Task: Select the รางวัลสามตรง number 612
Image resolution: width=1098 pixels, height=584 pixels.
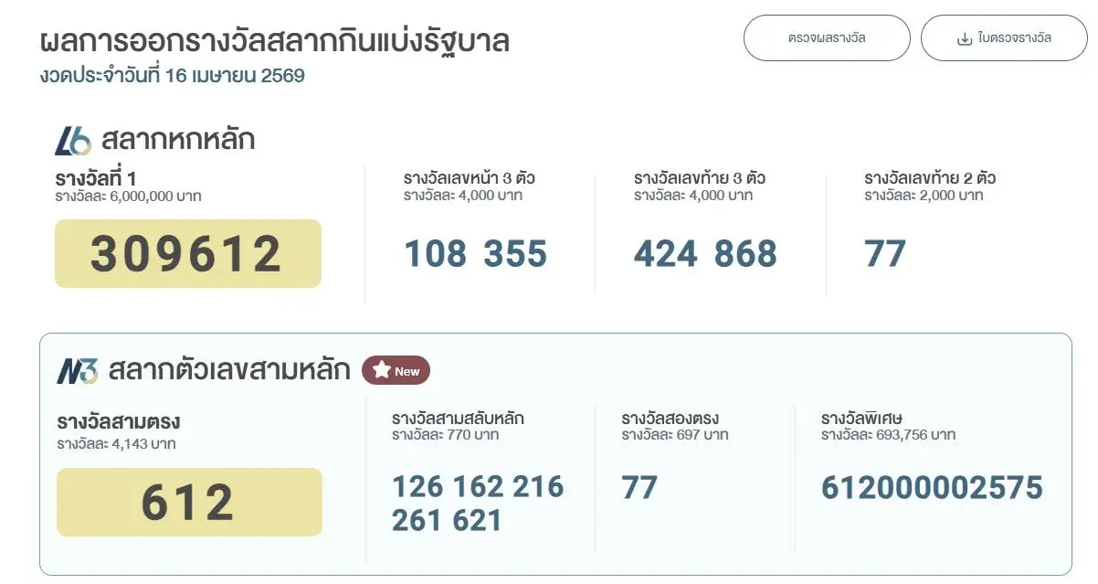Action: click(x=188, y=502)
